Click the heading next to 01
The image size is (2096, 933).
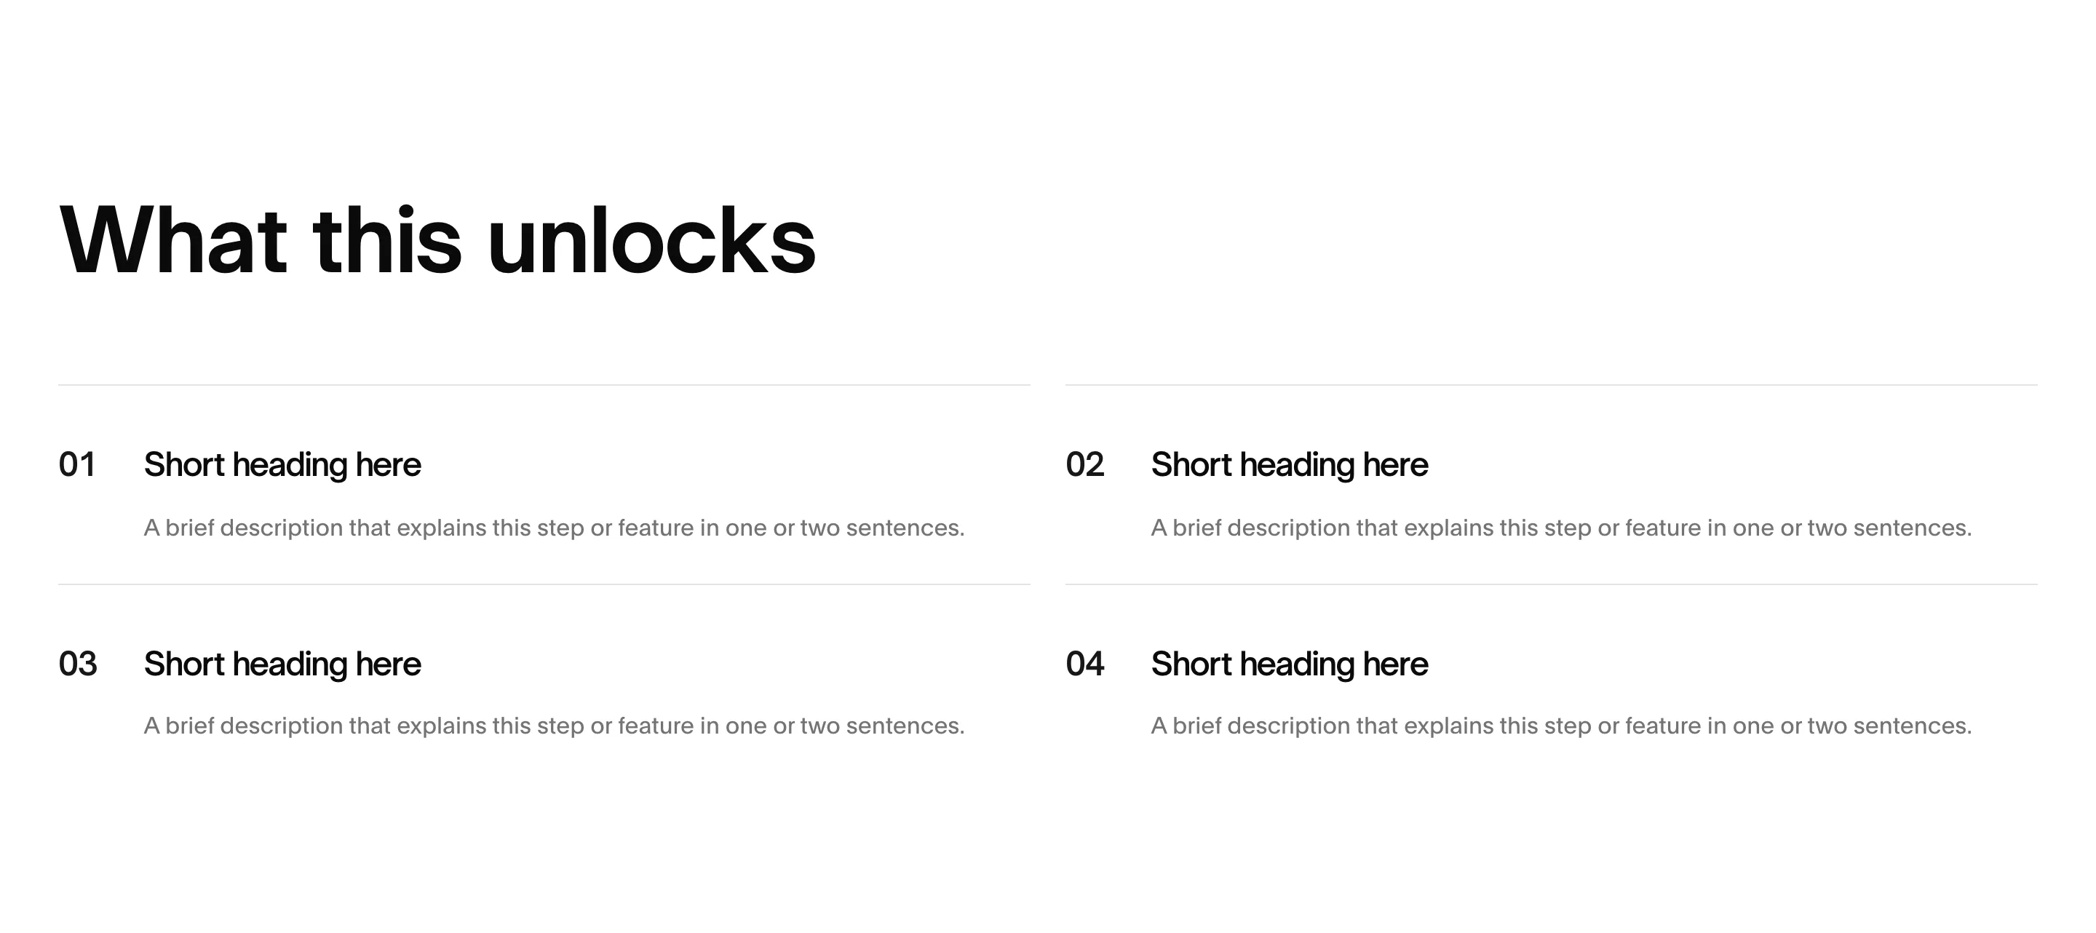tap(282, 465)
